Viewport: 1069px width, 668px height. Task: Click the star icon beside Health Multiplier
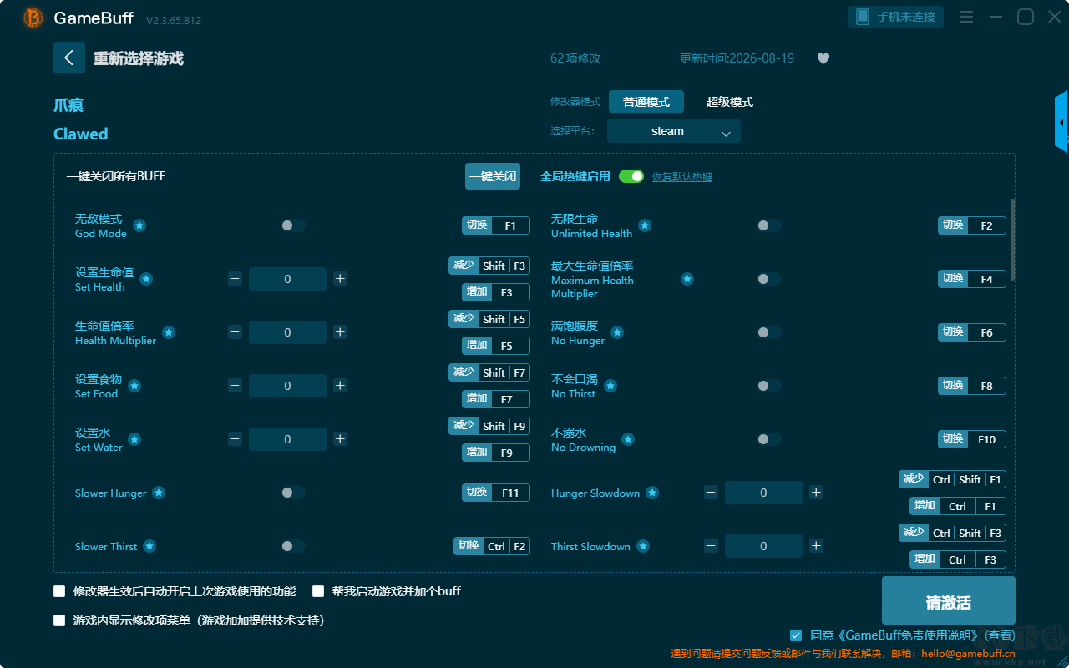[169, 332]
